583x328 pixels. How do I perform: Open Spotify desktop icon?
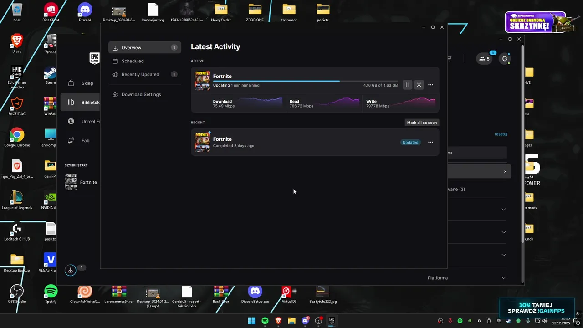click(51, 294)
